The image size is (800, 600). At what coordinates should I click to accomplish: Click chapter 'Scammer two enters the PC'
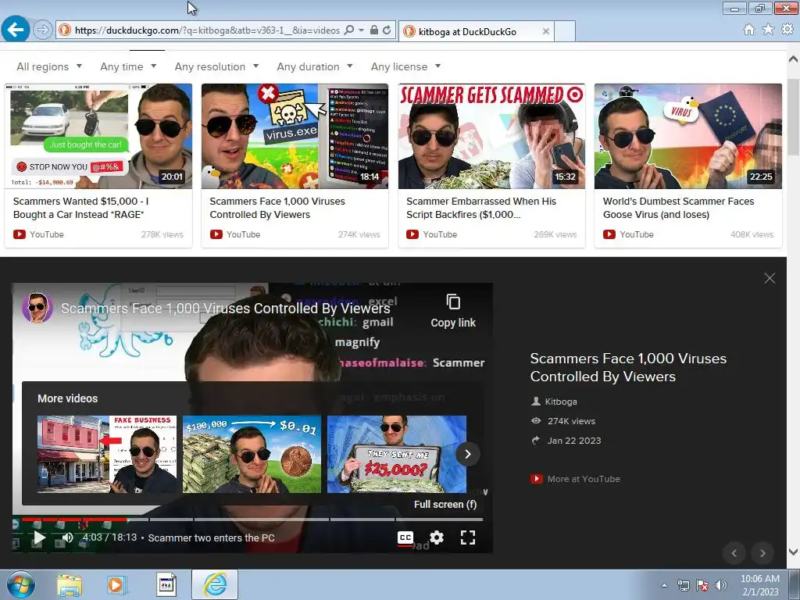(211, 537)
